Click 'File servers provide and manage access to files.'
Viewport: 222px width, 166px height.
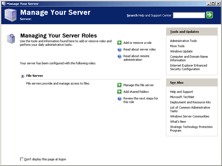coord(58,83)
